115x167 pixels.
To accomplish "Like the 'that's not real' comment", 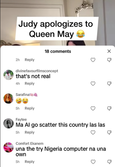I will 93,84.
